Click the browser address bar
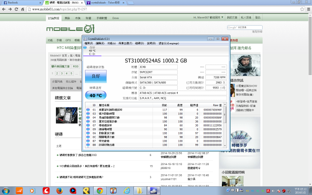 click(x=163, y=9)
